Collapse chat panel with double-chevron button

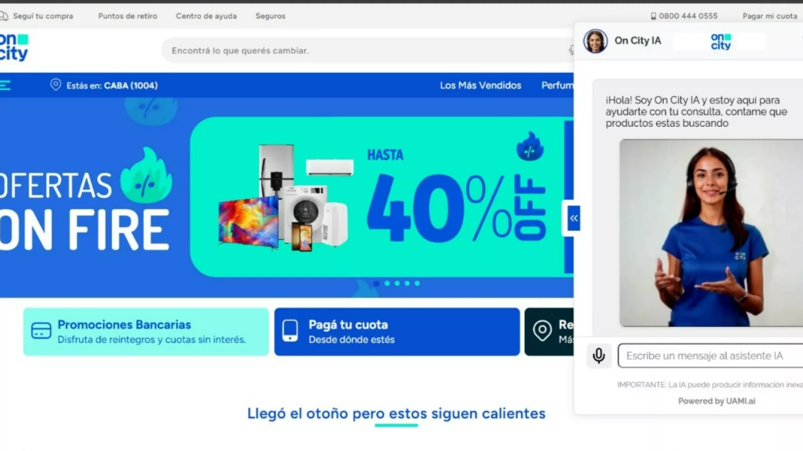coord(573,218)
